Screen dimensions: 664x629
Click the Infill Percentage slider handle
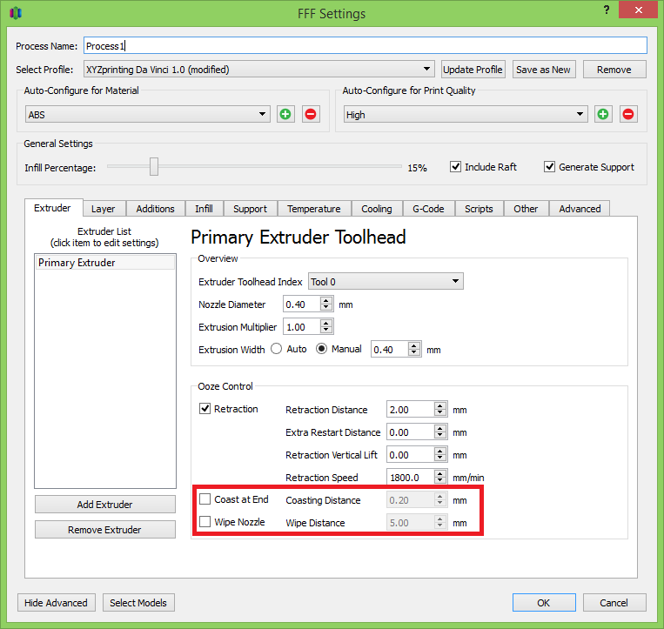click(154, 166)
